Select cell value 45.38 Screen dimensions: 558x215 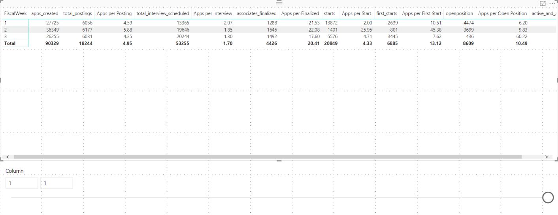click(x=436, y=30)
